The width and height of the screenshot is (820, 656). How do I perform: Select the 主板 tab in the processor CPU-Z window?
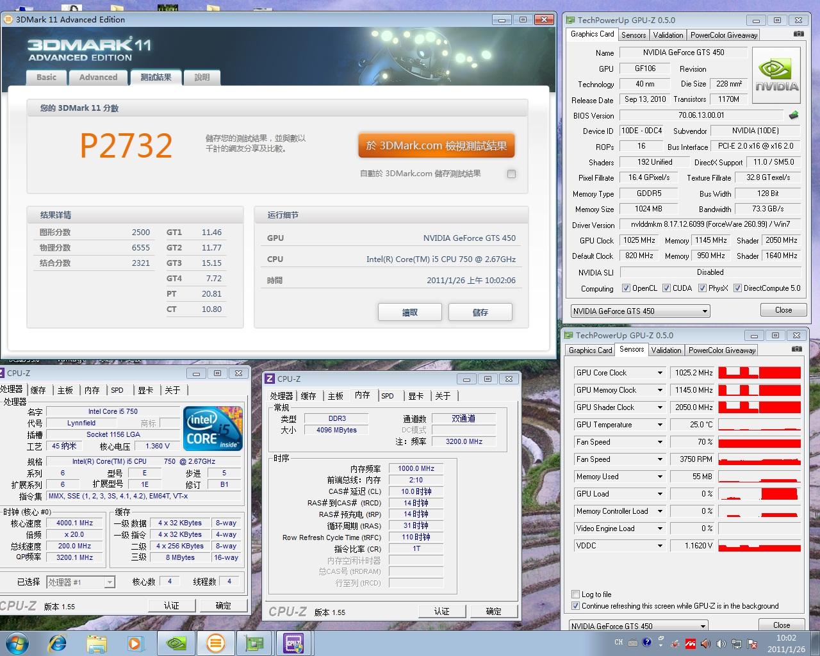(65, 390)
